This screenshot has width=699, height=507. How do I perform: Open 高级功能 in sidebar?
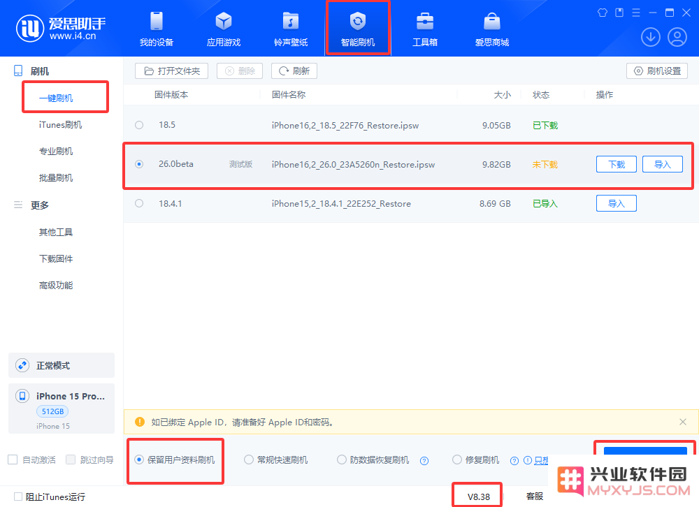point(56,286)
